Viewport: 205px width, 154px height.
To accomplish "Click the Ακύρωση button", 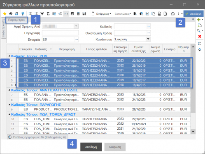I will point(115,147).
